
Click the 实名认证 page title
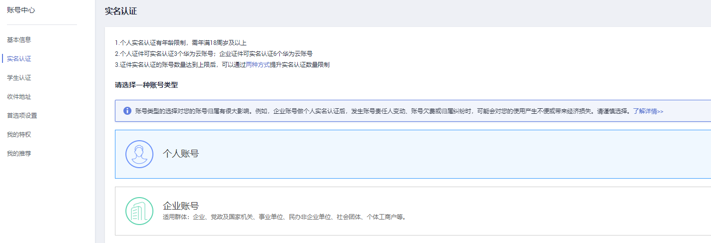(x=121, y=11)
